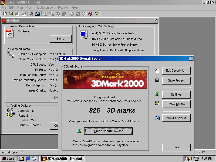
Task: Click the atom icon beside Show Details
Action: 157,103
